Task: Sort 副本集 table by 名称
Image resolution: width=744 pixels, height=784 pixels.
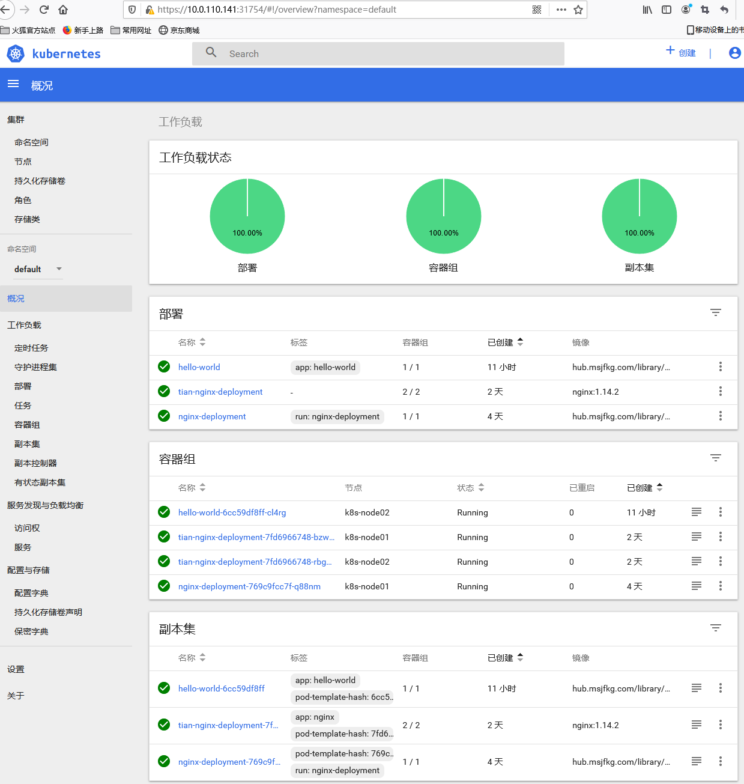Action: (x=192, y=658)
